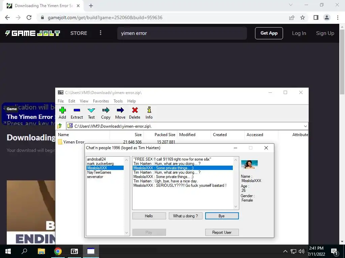Viewport: 345px width, 258px height.
Task: Click the Game Jolt search field
Action: click(182, 33)
